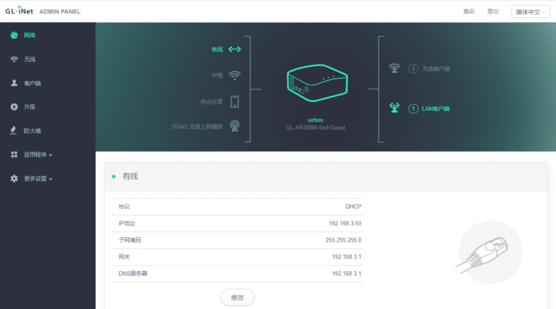The height and width of the screenshot is (309, 556).
Task: Select the 中继 repeater option label
Action: pyautogui.click(x=217, y=75)
